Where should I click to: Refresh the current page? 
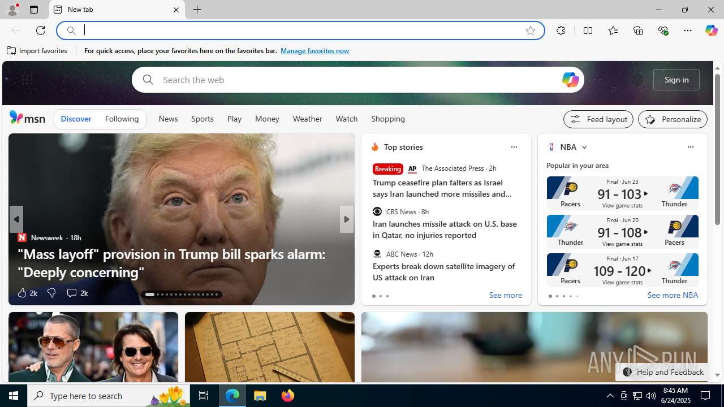[x=41, y=31]
